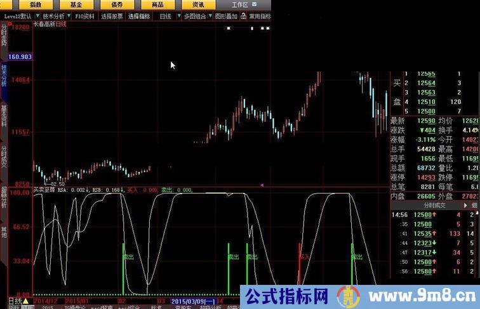Click the purple arrow marker at chart edge
This screenshot has width=480, height=309.
(261, 185)
